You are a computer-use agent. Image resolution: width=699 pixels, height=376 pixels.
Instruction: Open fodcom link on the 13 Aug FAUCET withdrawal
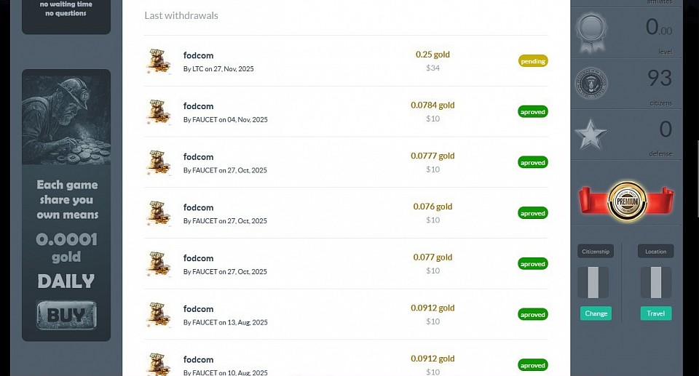(198, 309)
